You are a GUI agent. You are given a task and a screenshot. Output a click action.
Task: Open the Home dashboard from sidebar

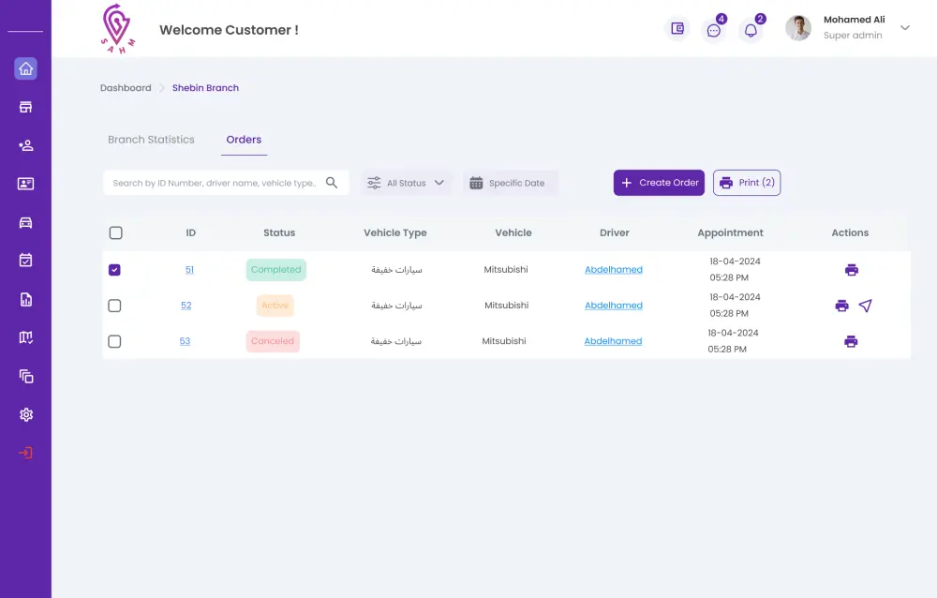[x=26, y=68]
